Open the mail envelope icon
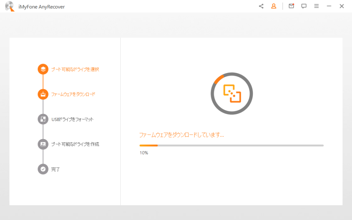The height and width of the screenshot is (220, 352). click(291, 6)
